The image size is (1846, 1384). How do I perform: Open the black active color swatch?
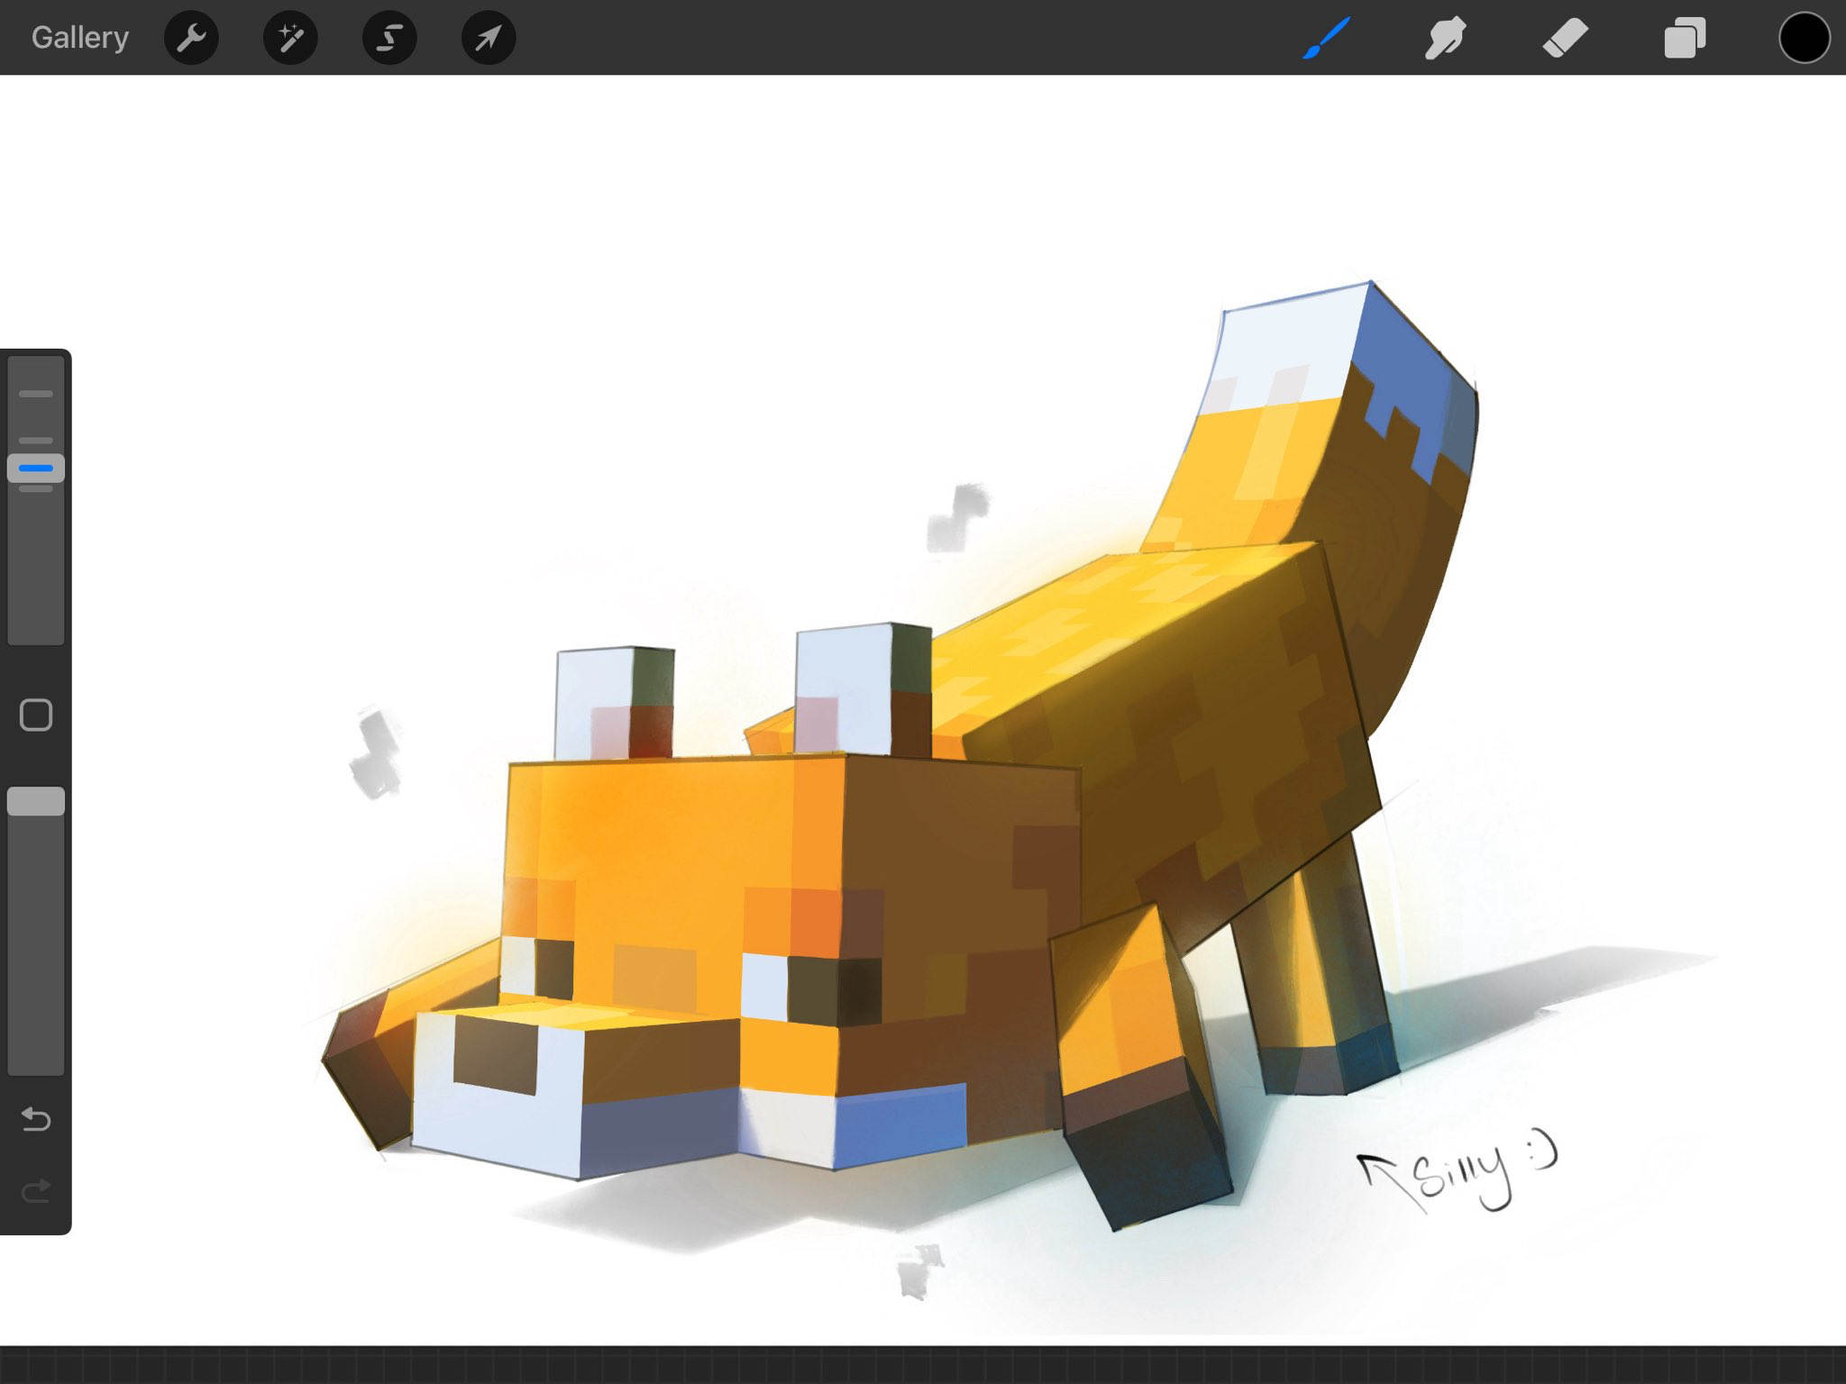pos(1804,38)
